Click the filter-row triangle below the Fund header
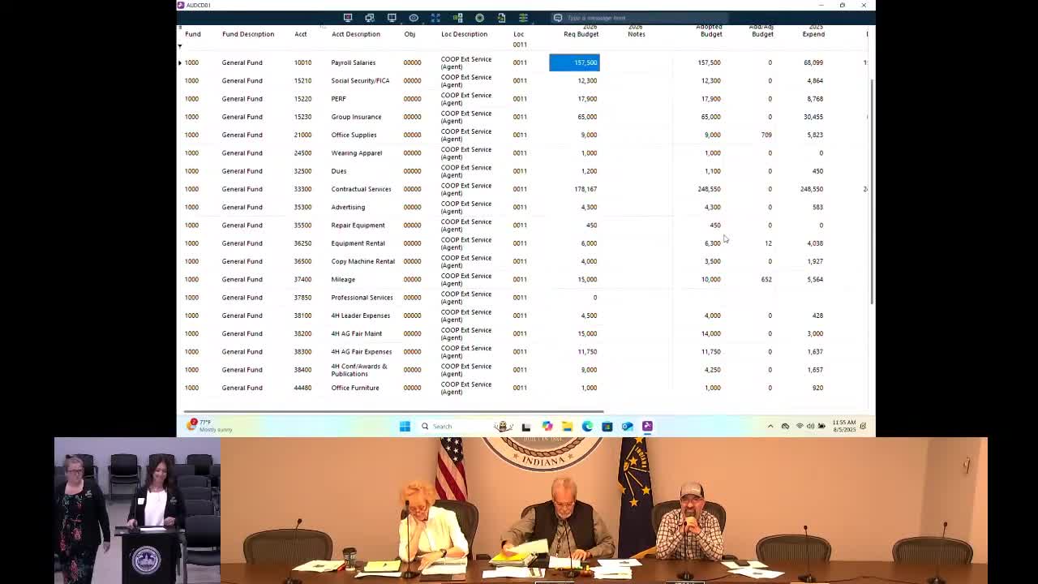The height and width of the screenshot is (584, 1038). click(180, 45)
